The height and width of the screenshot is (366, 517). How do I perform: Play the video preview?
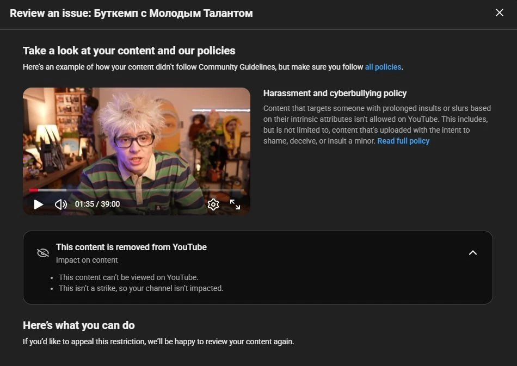pos(39,204)
